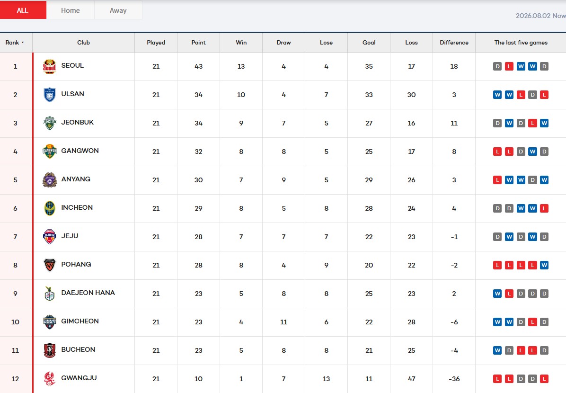
Task: Open the JEJU club name link
Action: (70, 236)
